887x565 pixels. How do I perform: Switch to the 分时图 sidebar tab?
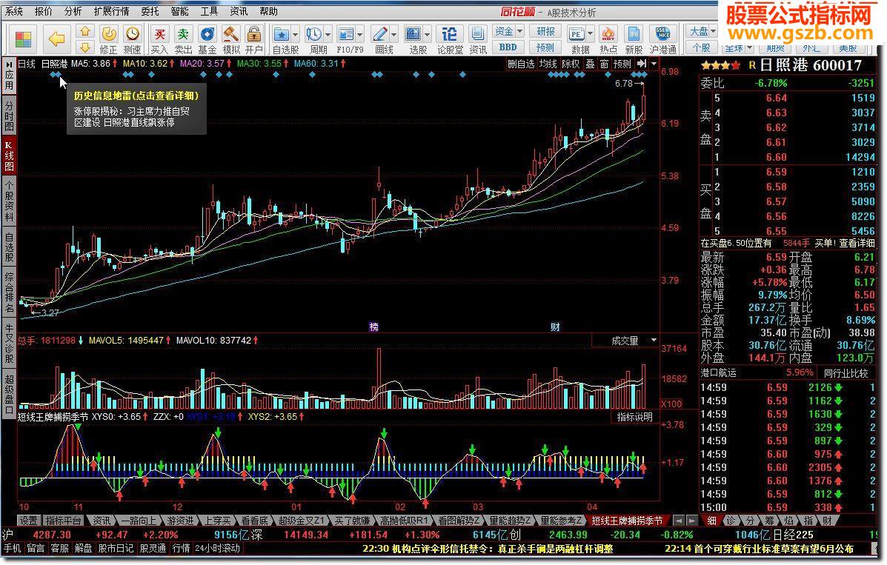point(9,116)
